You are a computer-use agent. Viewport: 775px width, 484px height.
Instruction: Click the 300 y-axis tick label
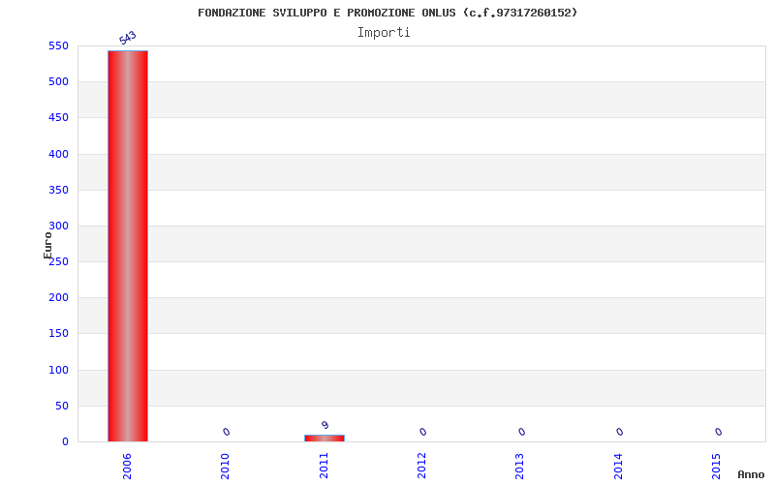(x=58, y=226)
